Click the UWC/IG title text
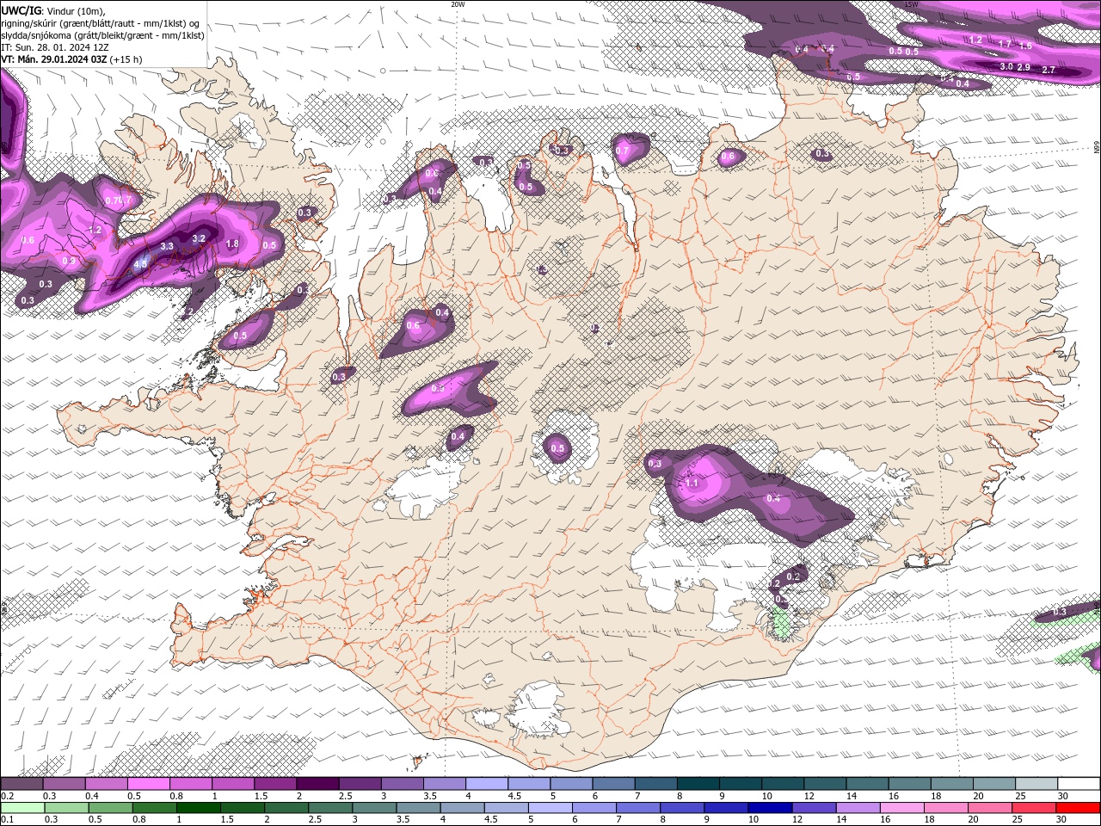Screen dimensions: 1101x826 [22, 10]
